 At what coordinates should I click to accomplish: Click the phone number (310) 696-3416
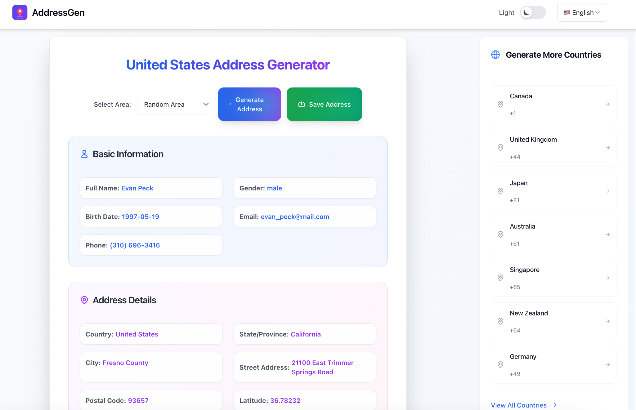[135, 245]
